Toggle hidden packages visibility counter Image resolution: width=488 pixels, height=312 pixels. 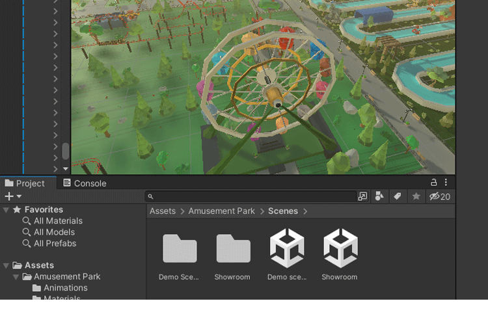440,196
